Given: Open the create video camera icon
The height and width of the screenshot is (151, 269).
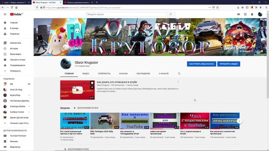Looking at the screenshot, I should [x=239, y=14].
